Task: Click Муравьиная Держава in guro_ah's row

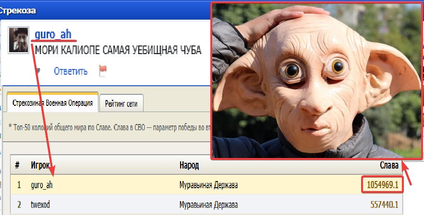Action: click(208, 185)
